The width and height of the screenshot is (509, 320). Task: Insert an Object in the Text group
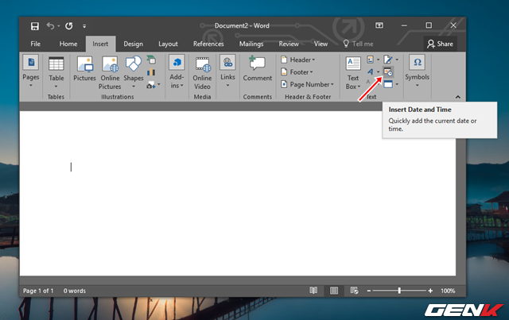(x=390, y=84)
